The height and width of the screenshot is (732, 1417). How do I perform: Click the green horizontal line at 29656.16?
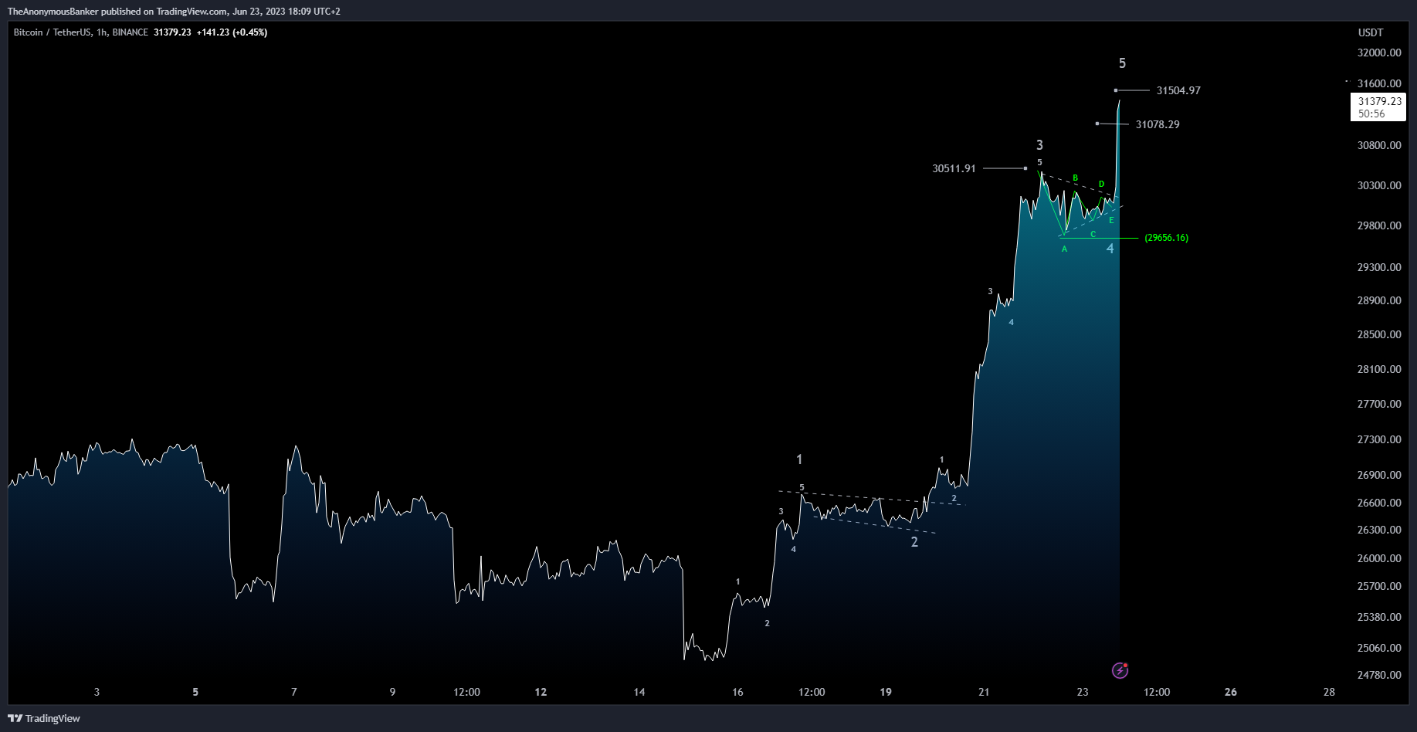1099,239
